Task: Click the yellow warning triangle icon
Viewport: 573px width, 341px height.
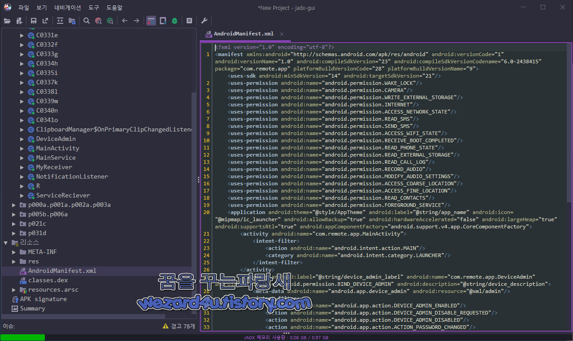Action: click(166, 326)
